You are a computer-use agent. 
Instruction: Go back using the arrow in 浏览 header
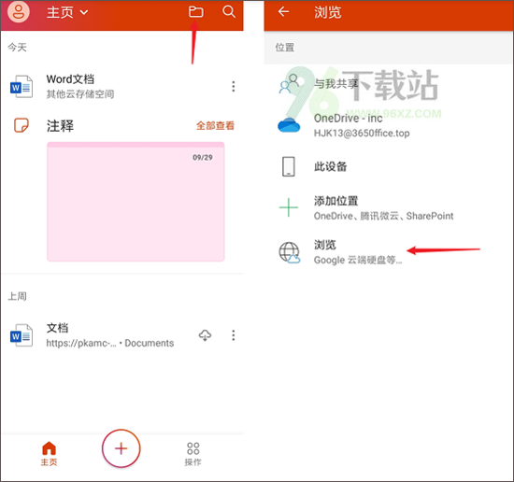[x=283, y=12]
